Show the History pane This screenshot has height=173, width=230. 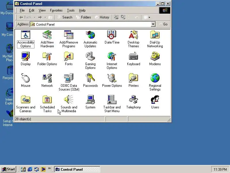[x=102, y=17]
